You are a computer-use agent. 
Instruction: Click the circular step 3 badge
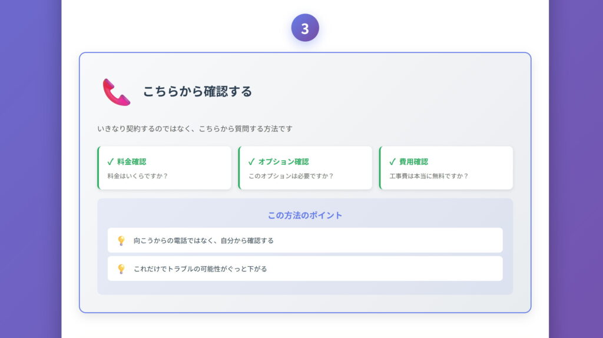(304, 28)
